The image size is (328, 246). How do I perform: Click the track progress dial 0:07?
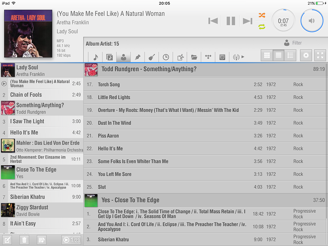coord(283,21)
